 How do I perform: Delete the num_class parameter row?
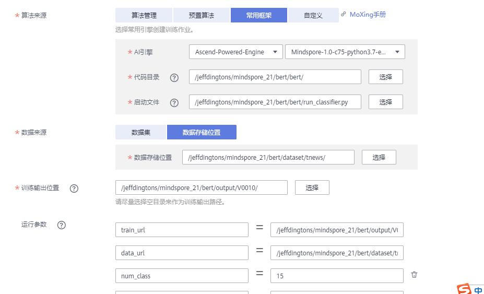tap(414, 275)
